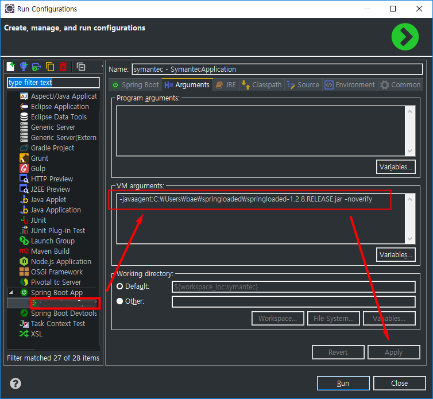Viewport: 433px width, 399px height.
Task: Maximize the Run Configurations window
Action: tap(393, 9)
